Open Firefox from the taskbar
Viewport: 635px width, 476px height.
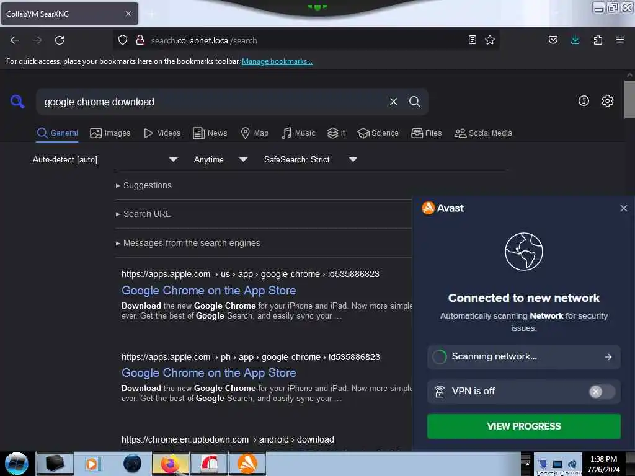[x=171, y=464]
